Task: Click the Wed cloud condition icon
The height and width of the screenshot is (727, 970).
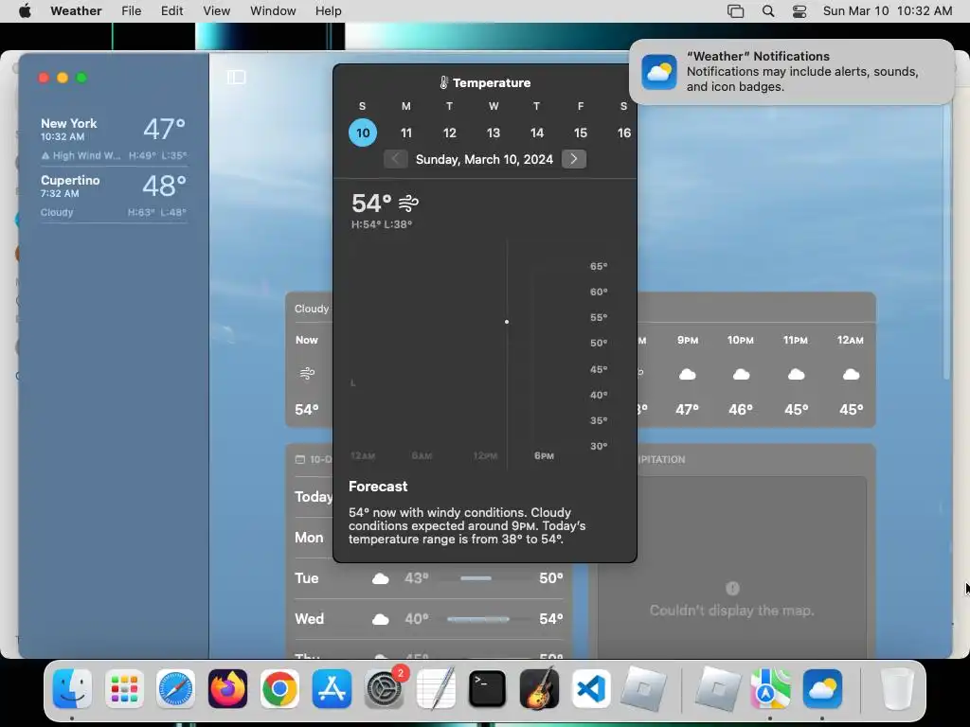Action: click(381, 619)
